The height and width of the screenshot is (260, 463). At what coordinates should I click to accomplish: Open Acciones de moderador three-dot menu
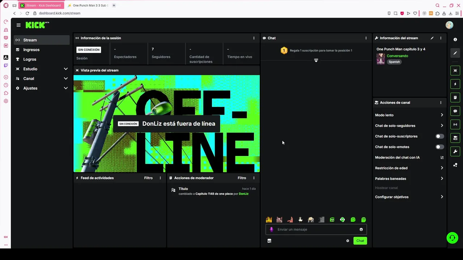(254, 178)
